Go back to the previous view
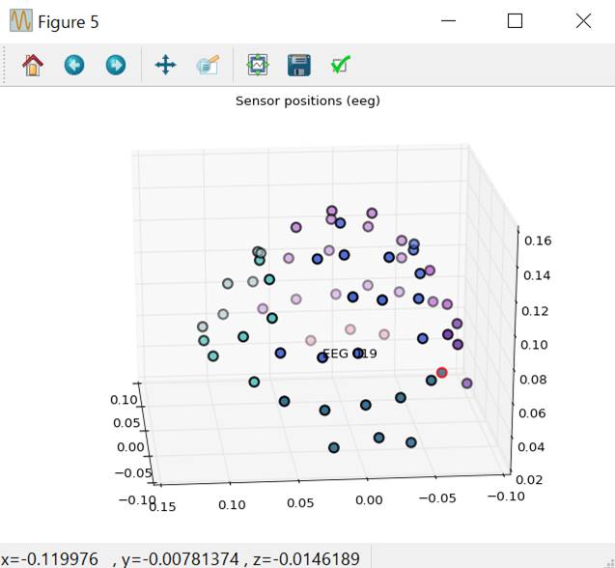The image size is (615, 568). [x=74, y=66]
